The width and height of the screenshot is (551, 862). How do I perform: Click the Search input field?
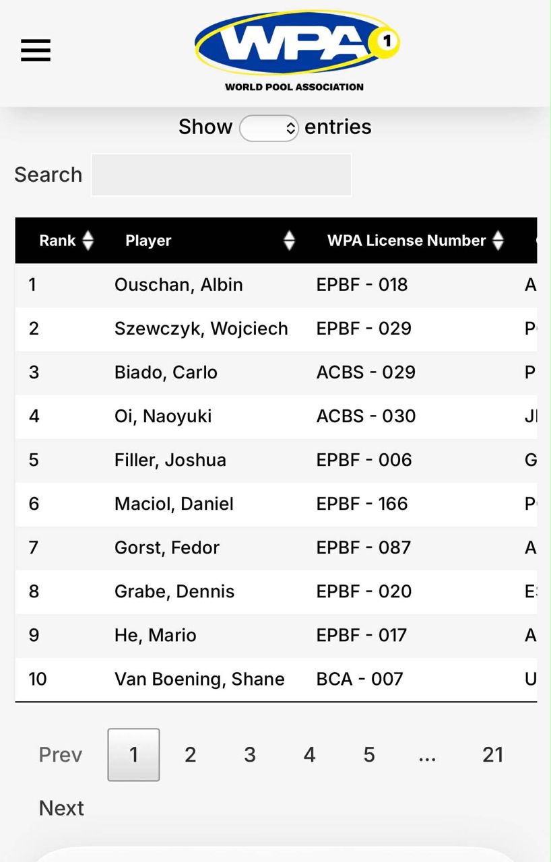tap(221, 175)
